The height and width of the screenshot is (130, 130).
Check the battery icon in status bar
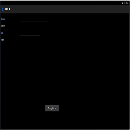pyautogui.click(x=123, y=3)
